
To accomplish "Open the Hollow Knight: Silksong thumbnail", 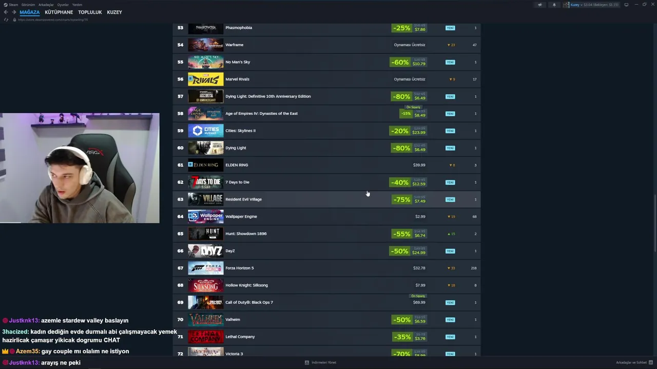I will [x=205, y=285].
